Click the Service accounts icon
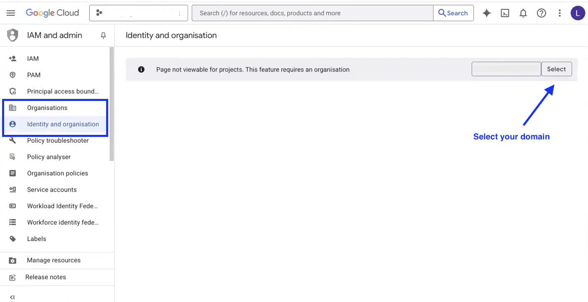This screenshot has width=588, height=302. coord(13,189)
